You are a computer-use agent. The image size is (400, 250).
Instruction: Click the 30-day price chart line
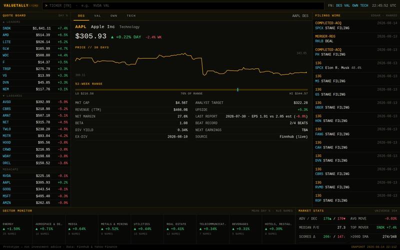(191, 64)
